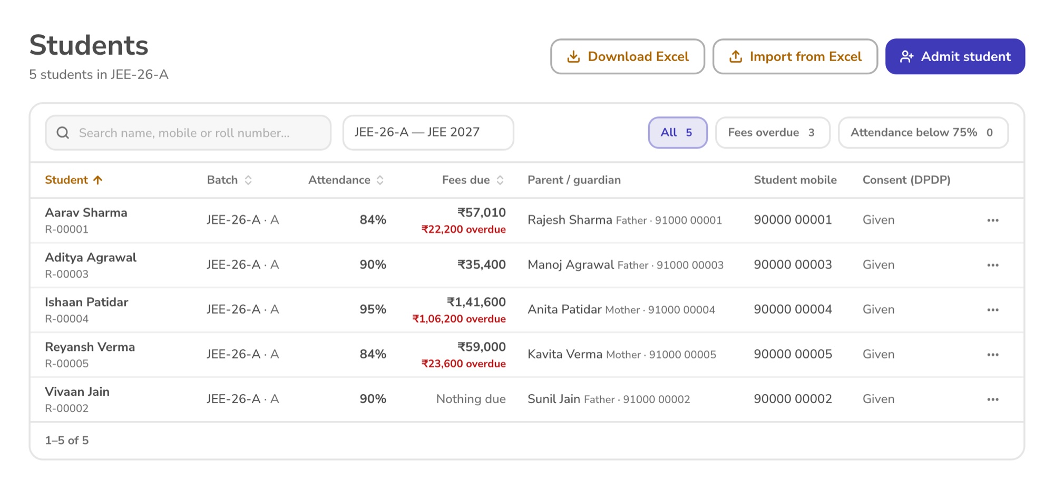This screenshot has width=1054, height=490.
Task: Click student name Vivaan Jain
Action: (77, 391)
